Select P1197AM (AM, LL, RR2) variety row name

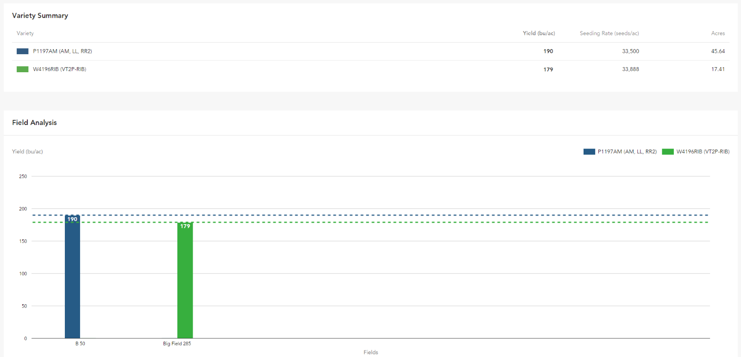[x=63, y=51]
